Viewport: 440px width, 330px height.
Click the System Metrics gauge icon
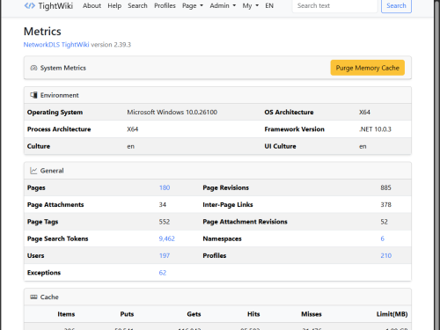[x=33, y=68]
